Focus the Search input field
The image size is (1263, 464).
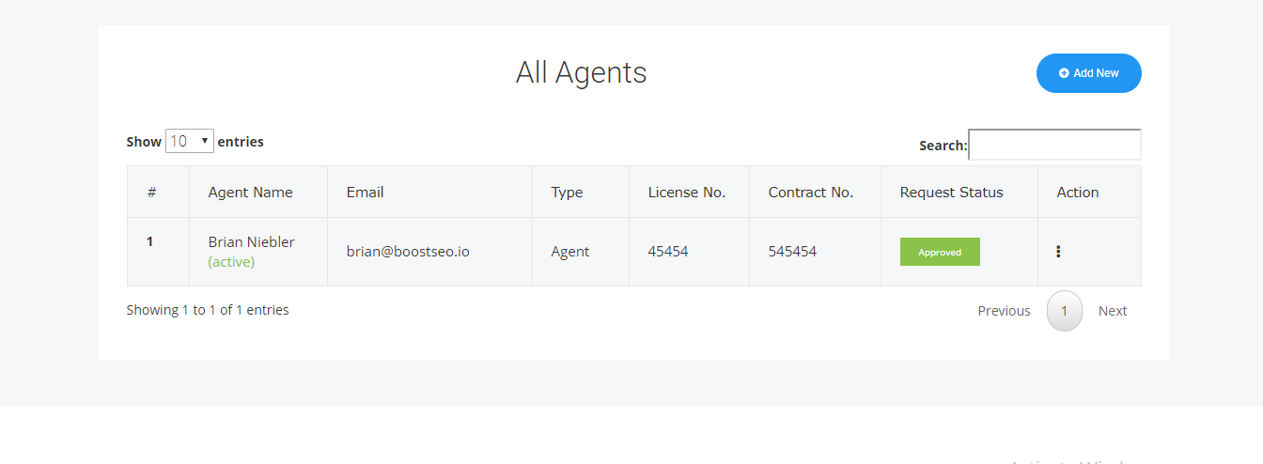[1054, 145]
